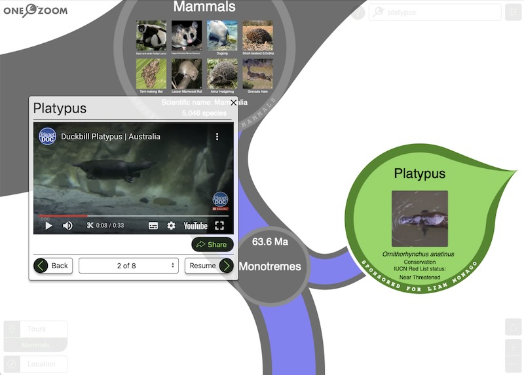Open the video's three-dot more options
The height and width of the screenshot is (375, 524).
click(x=217, y=137)
